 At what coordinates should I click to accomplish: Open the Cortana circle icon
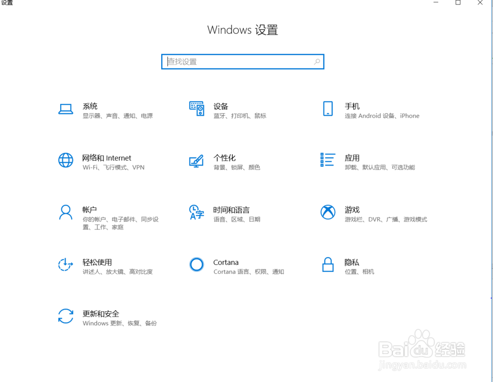197,265
